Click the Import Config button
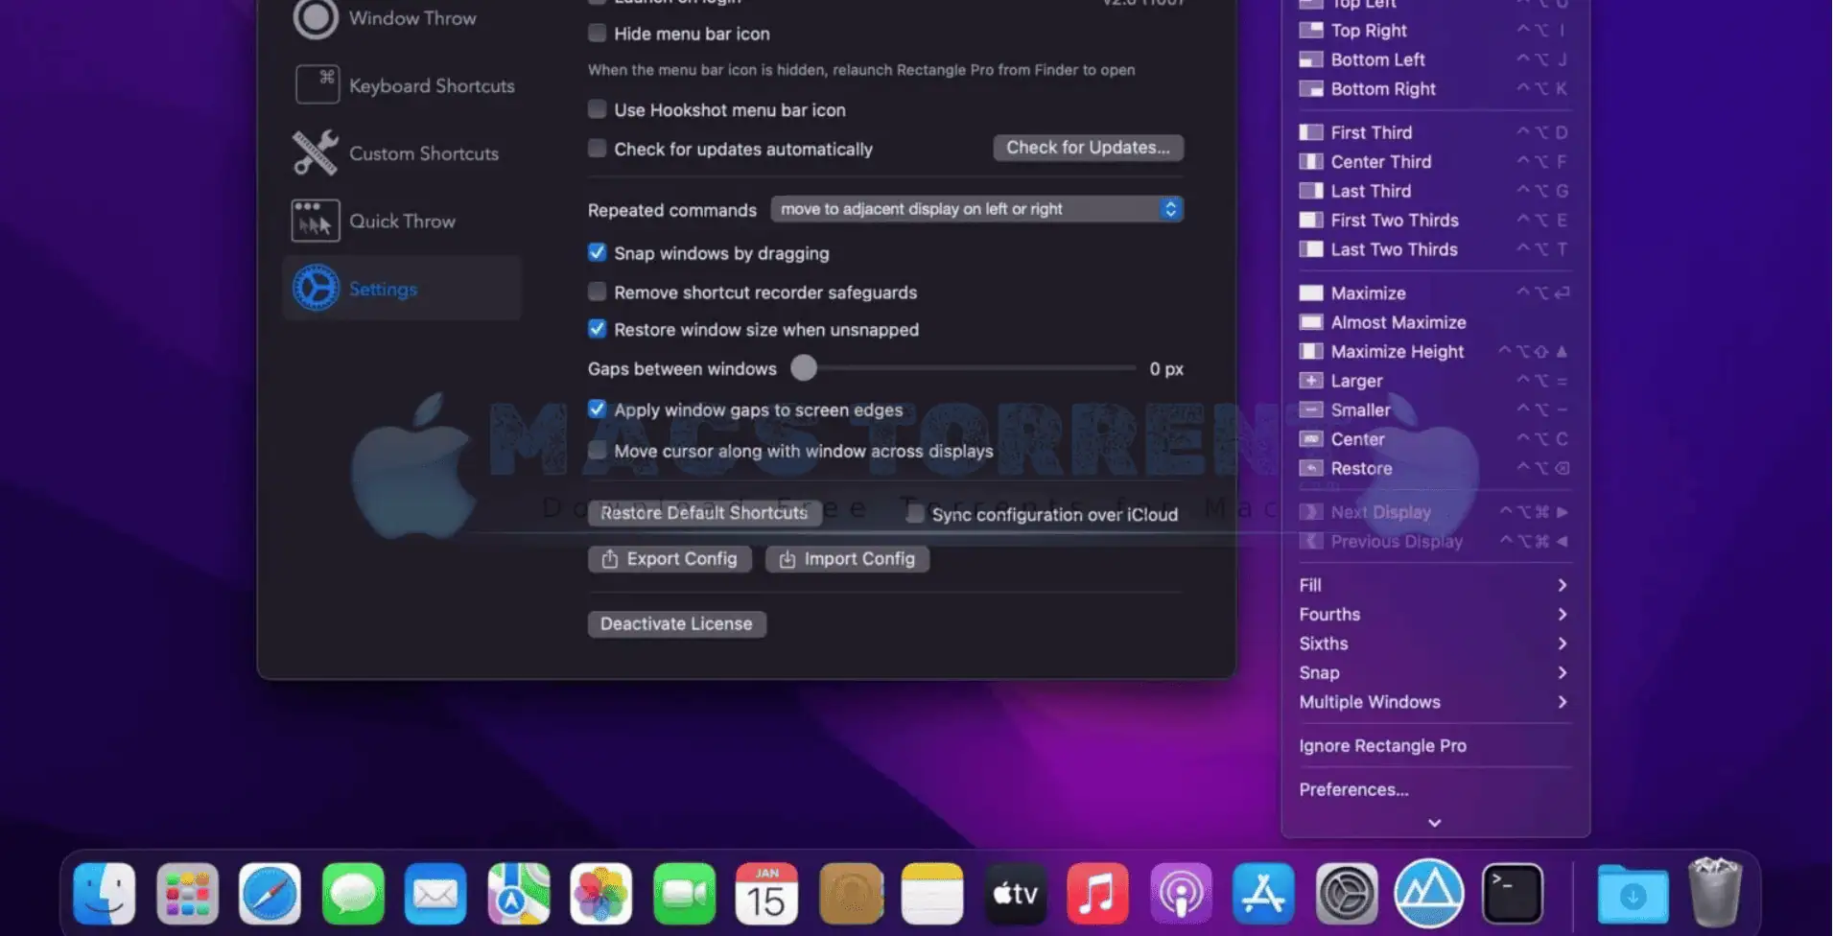Viewport: 1833px width, 936px height. click(x=847, y=559)
